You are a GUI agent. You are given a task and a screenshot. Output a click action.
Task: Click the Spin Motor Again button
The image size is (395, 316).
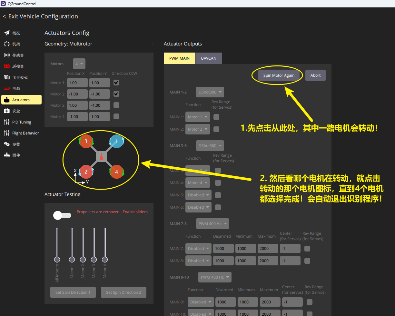click(279, 75)
